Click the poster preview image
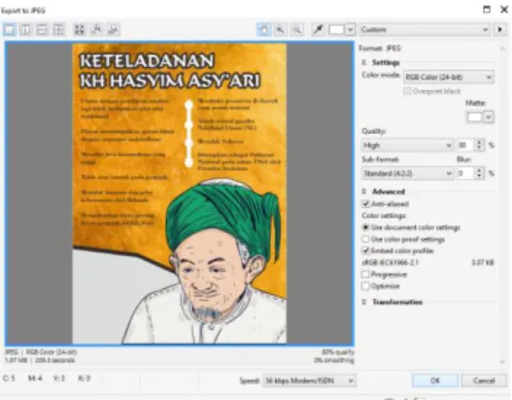The width and height of the screenshot is (512, 400). [x=180, y=194]
